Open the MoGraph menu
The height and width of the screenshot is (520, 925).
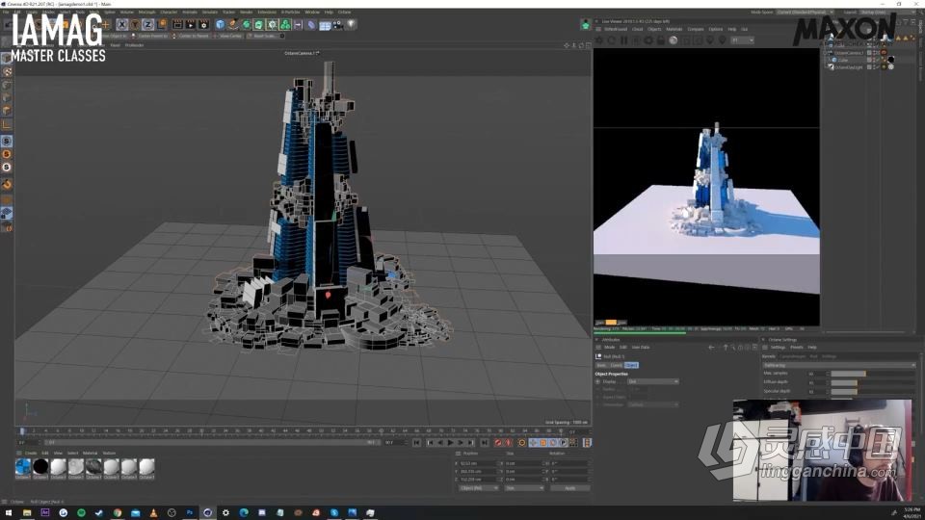[146, 12]
